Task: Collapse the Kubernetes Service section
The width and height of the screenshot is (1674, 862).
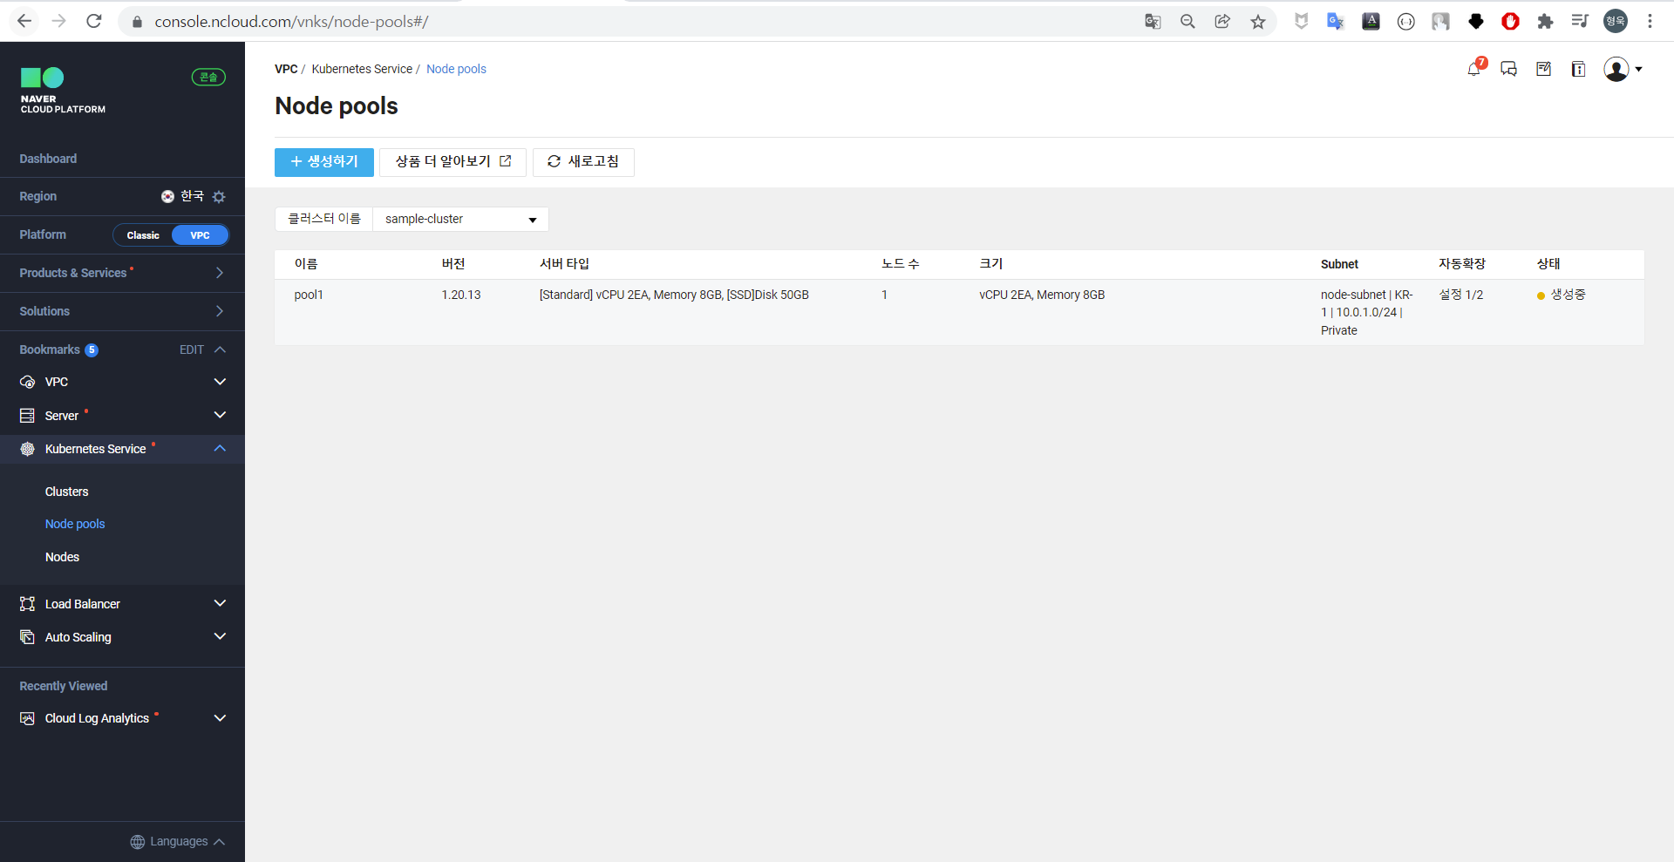Action: [x=220, y=449]
